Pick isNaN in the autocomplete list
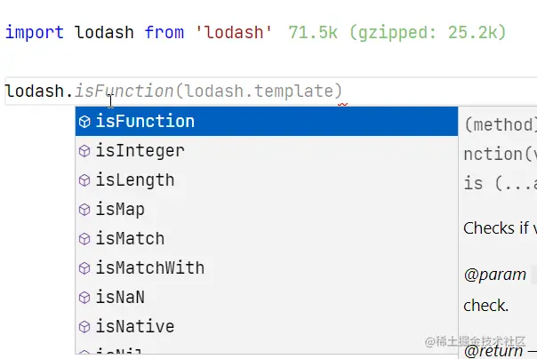This screenshot has width=537, height=359. [x=267, y=298]
